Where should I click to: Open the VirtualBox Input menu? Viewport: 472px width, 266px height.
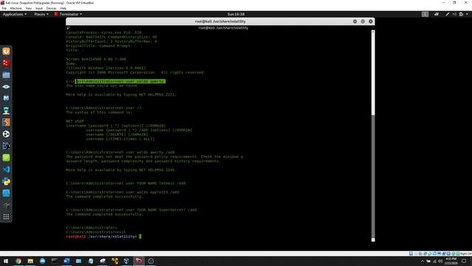click(39, 8)
